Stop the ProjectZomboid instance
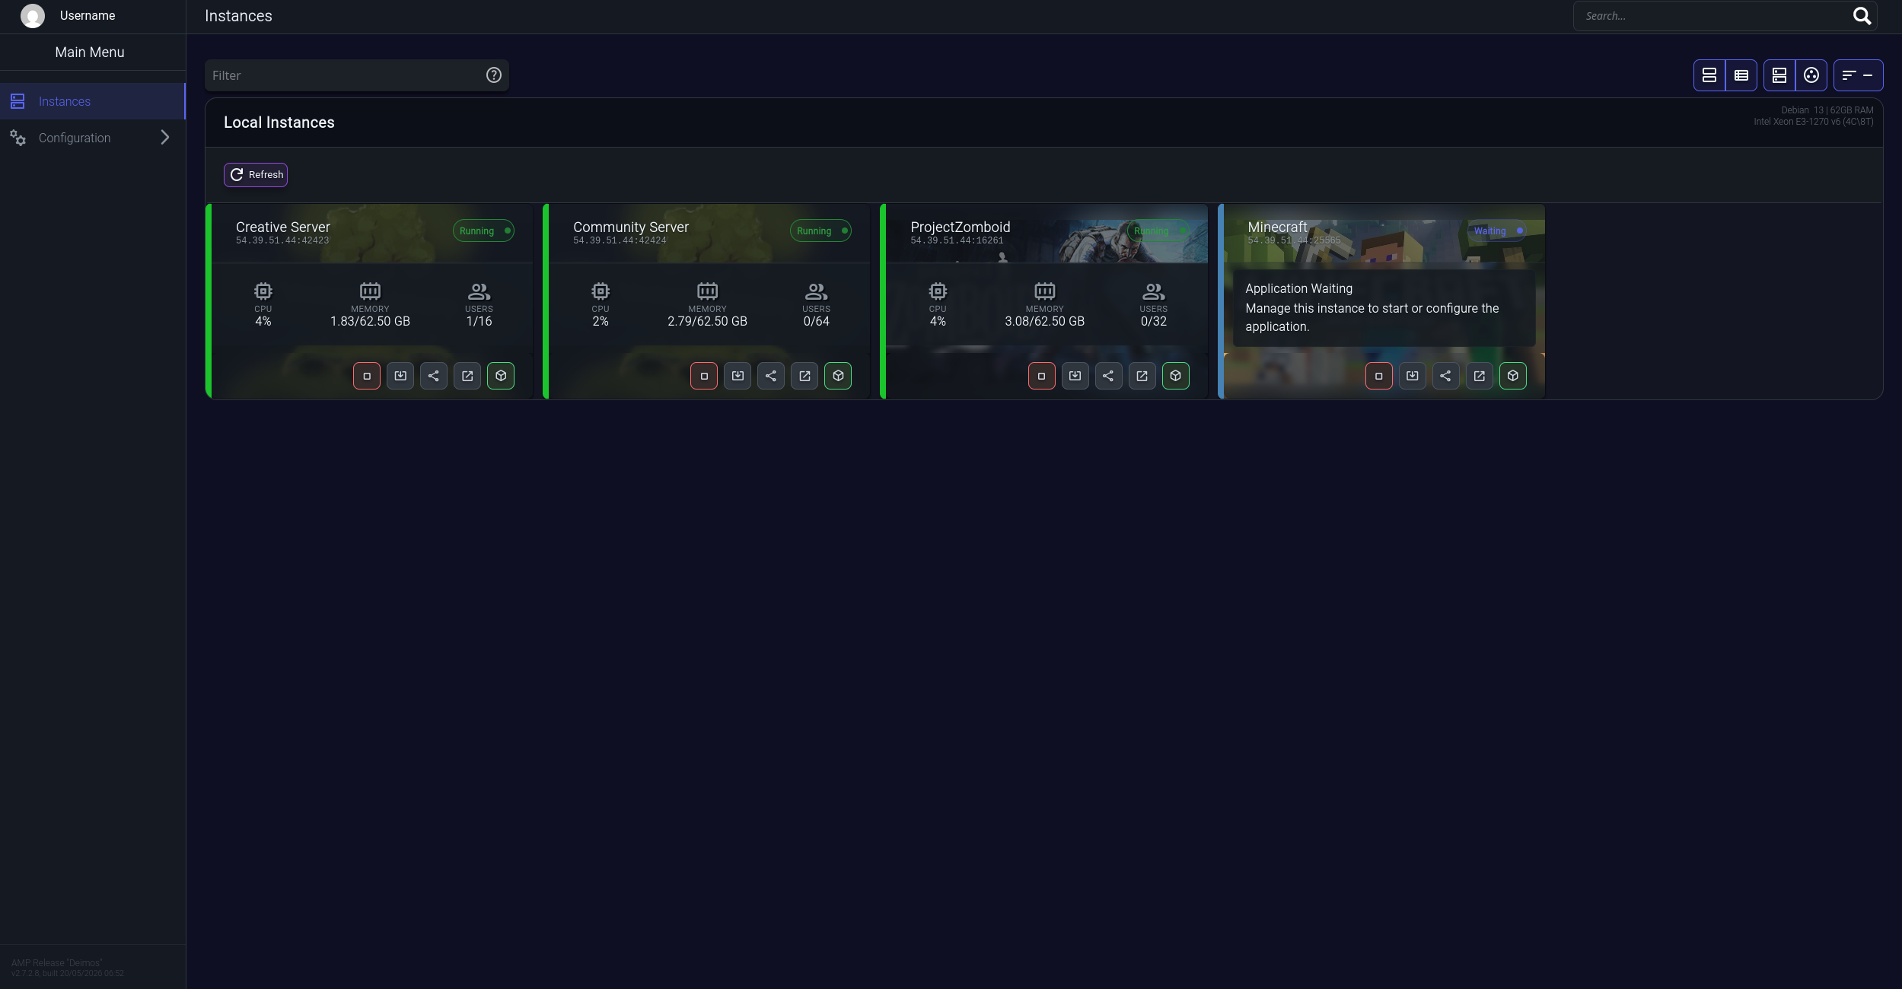1902x989 pixels. (x=1041, y=376)
